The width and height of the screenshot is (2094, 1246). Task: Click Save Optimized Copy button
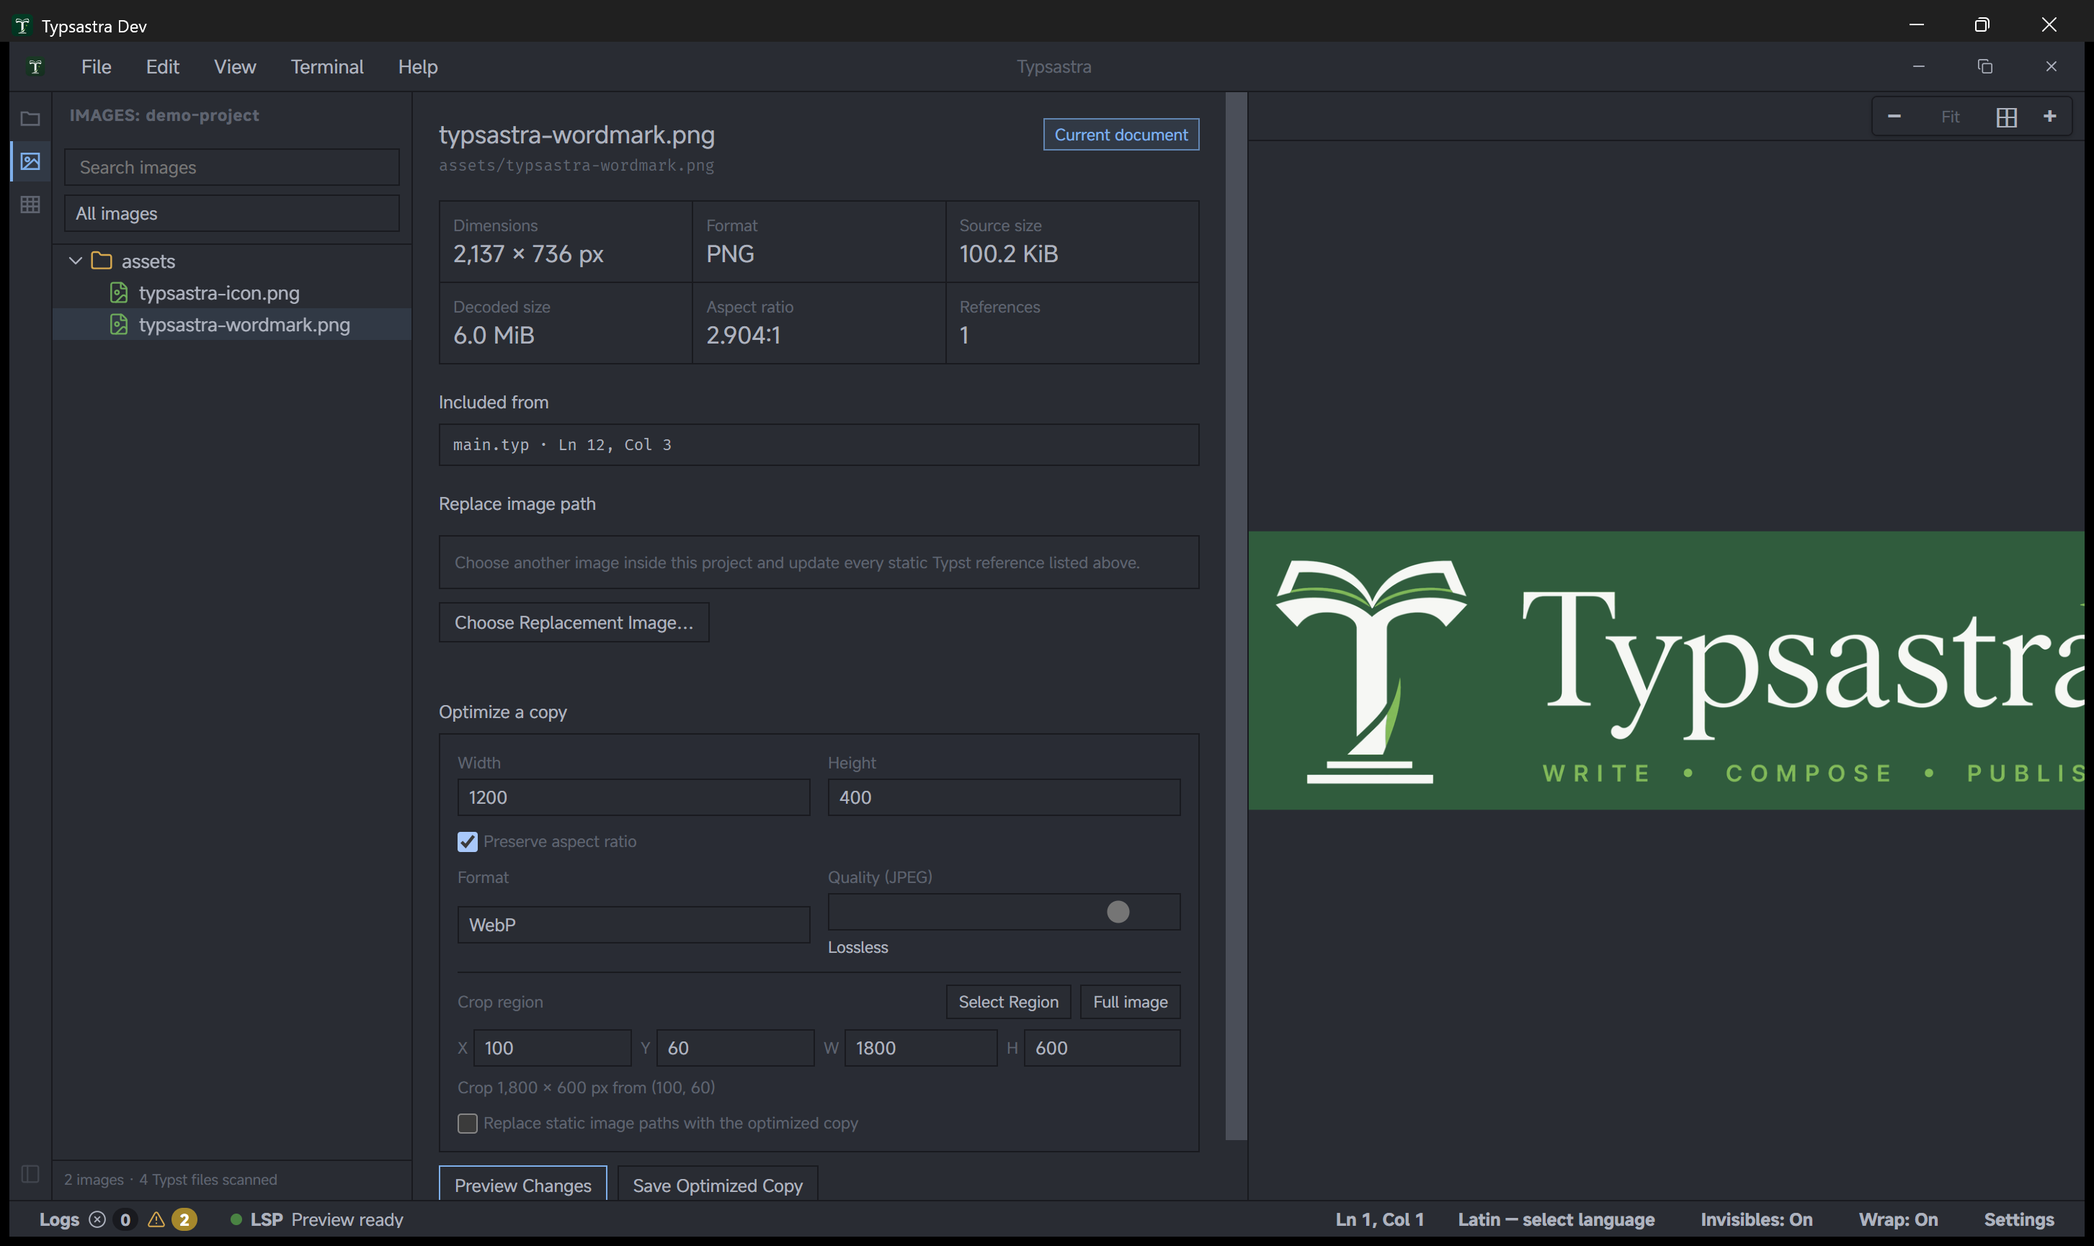pos(717,1184)
